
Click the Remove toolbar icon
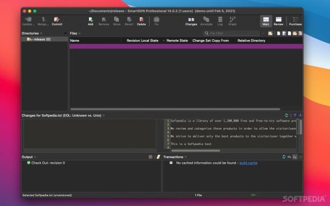click(x=104, y=21)
